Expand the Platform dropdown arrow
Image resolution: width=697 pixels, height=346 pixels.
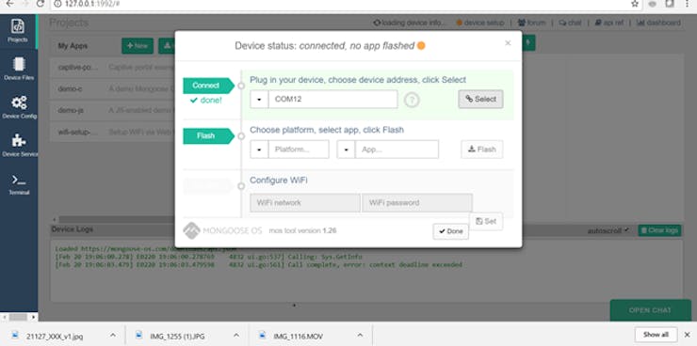tap(259, 149)
